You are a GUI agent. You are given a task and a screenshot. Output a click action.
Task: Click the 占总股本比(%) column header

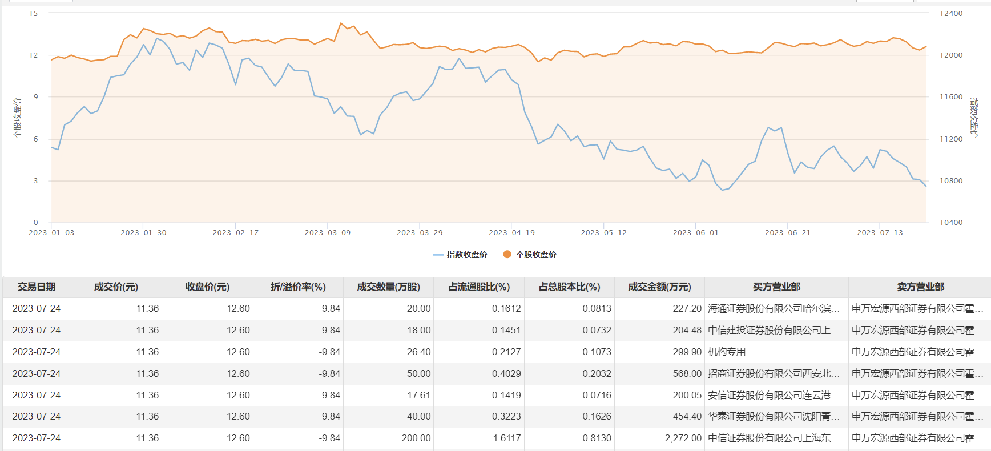[569, 287]
